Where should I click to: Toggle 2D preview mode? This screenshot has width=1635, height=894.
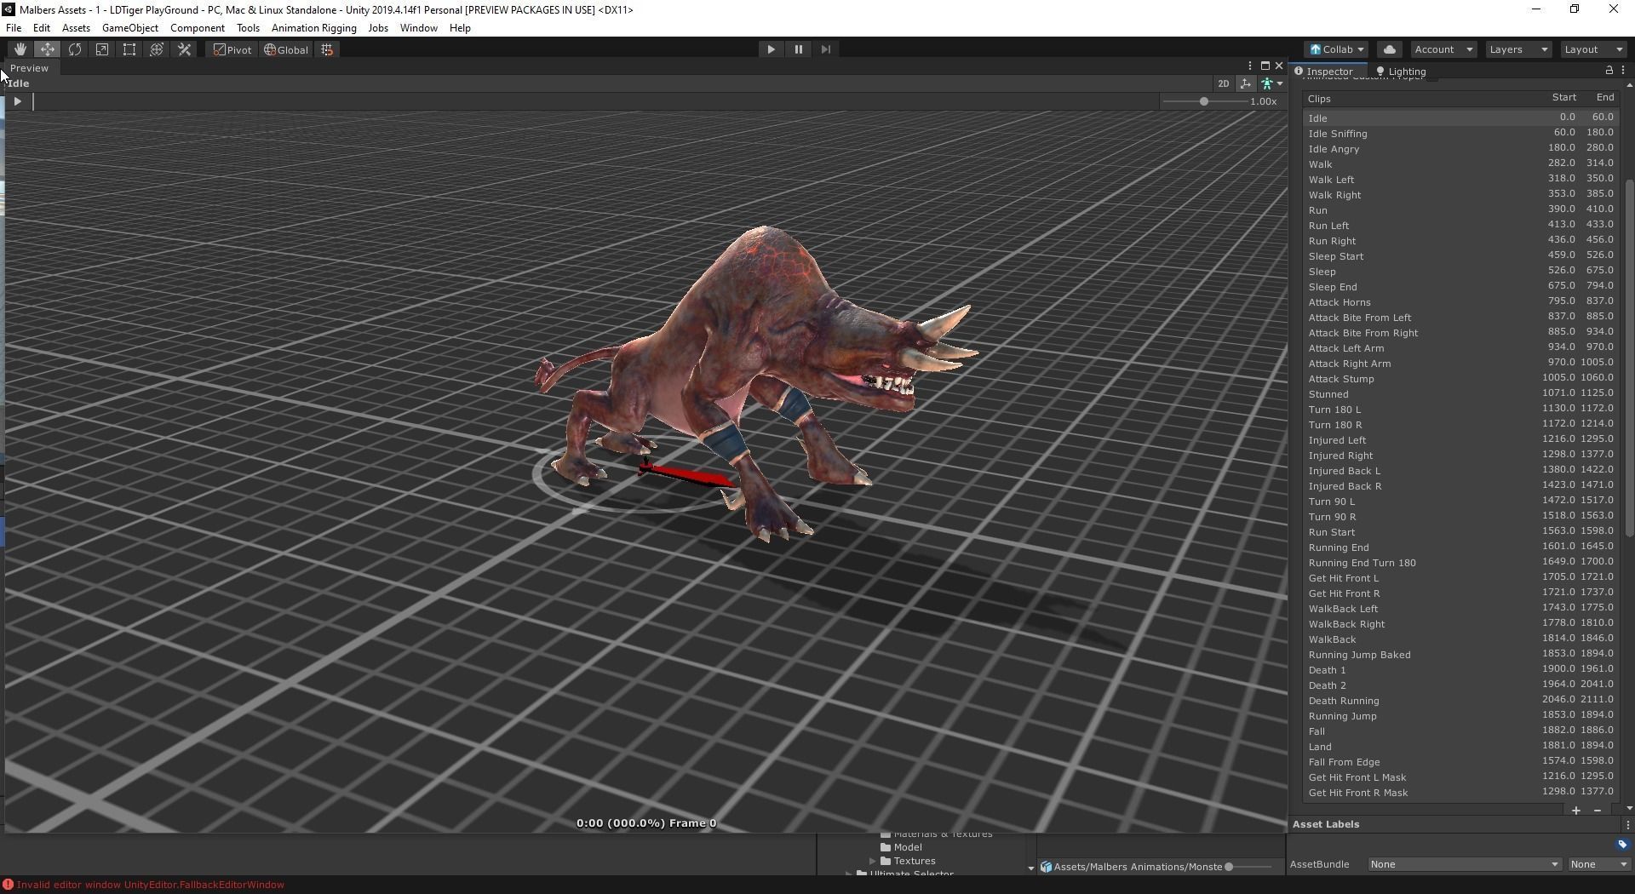(1223, 83)
